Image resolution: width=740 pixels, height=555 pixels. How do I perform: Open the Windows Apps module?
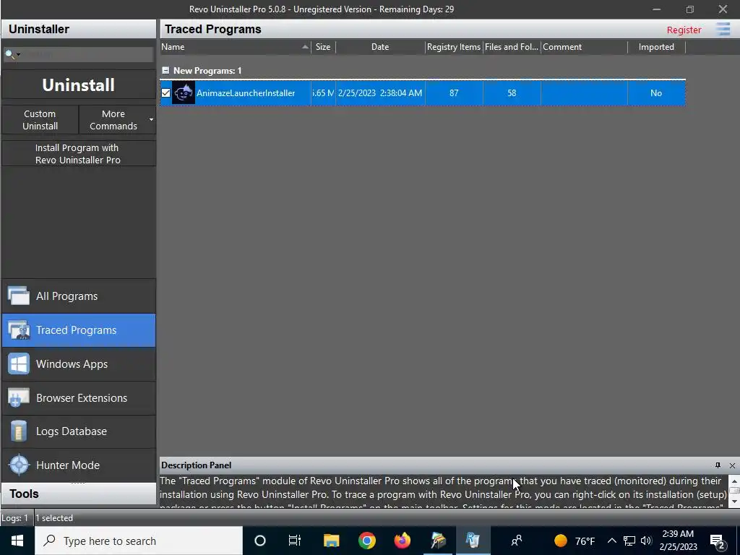click(78, 364)
